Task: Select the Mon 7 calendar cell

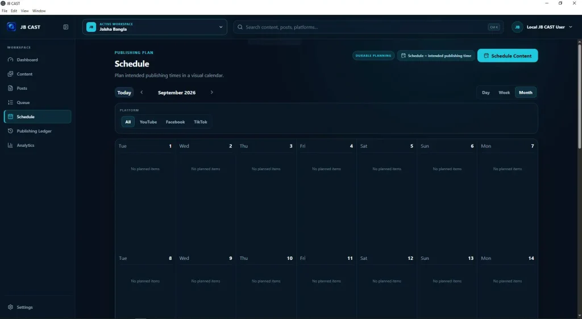Action: coord(508,194)
